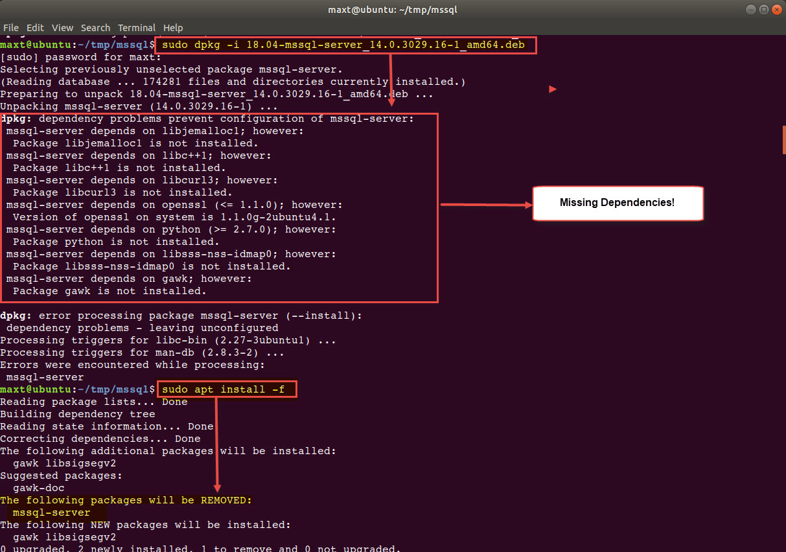Click 'Reading state information... Done' line

(x=107, y=426)
